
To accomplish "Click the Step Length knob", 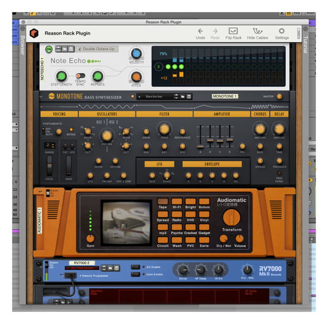I will (61, 76).
